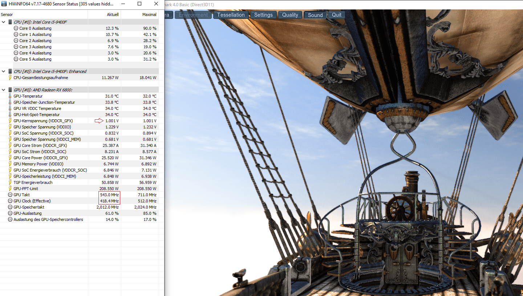Open the Tessellation menu in the benchmark

point(231,15)
